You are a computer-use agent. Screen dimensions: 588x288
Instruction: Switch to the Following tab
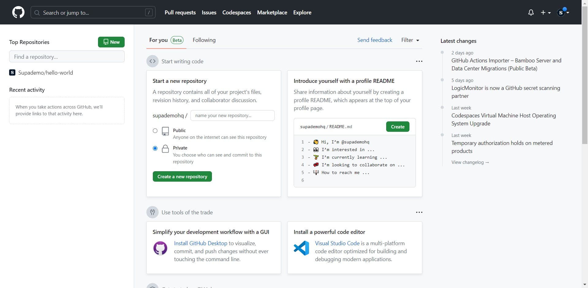coord(204,40)
